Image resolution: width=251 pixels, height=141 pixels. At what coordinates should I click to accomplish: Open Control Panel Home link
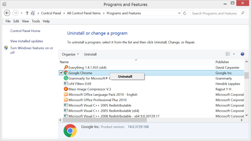tap(25, 31)
